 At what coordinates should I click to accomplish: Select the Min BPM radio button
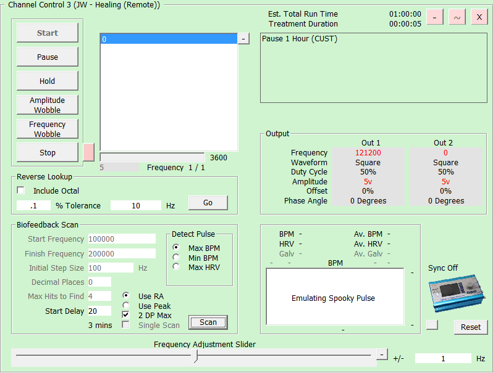[176, 258]
